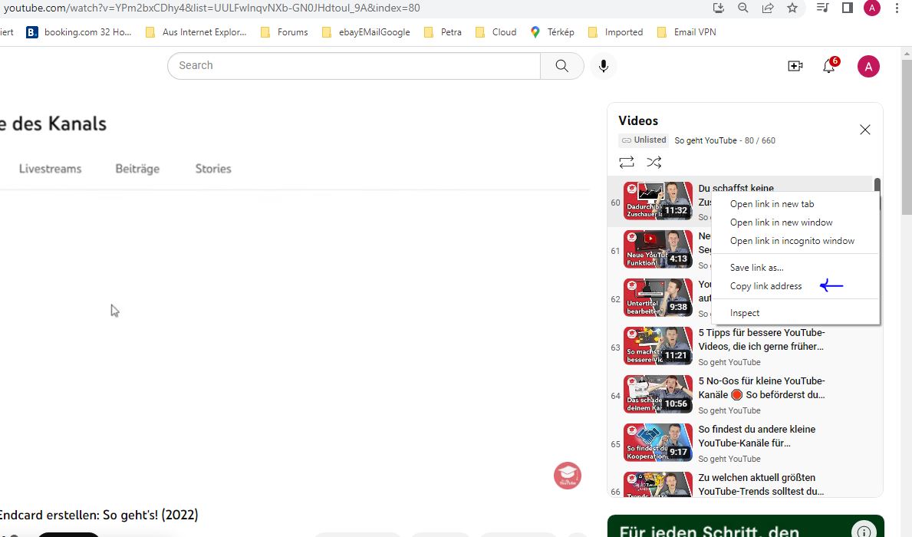Open the Petra bookmark folder
Screen dimensions: 912x537
(443, 32)
